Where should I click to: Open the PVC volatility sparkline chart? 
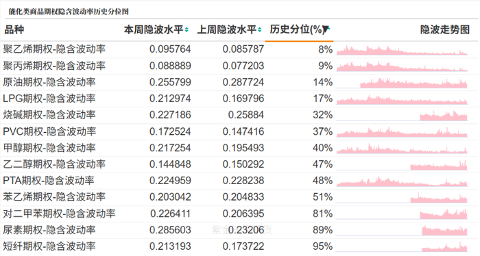[402, 132]
